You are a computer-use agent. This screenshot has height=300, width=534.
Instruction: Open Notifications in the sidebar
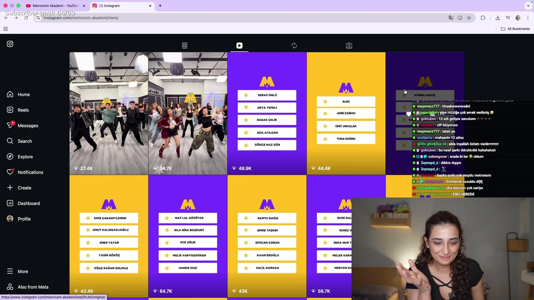(25, 172)
